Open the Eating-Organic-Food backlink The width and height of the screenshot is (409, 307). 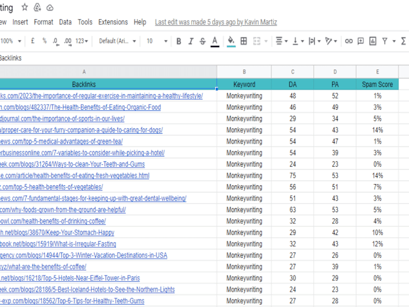tap(80, 107)
